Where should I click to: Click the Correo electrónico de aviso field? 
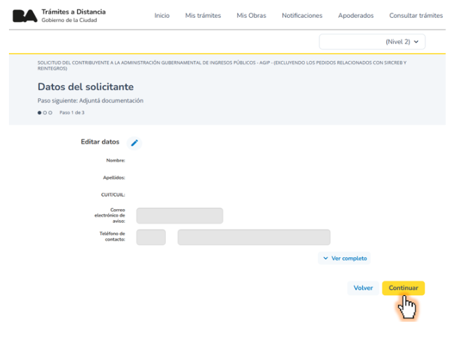[179, 216]
